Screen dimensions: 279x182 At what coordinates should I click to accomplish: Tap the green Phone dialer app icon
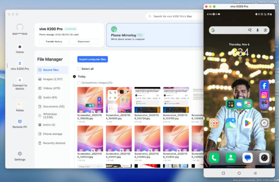coord(214,158)
